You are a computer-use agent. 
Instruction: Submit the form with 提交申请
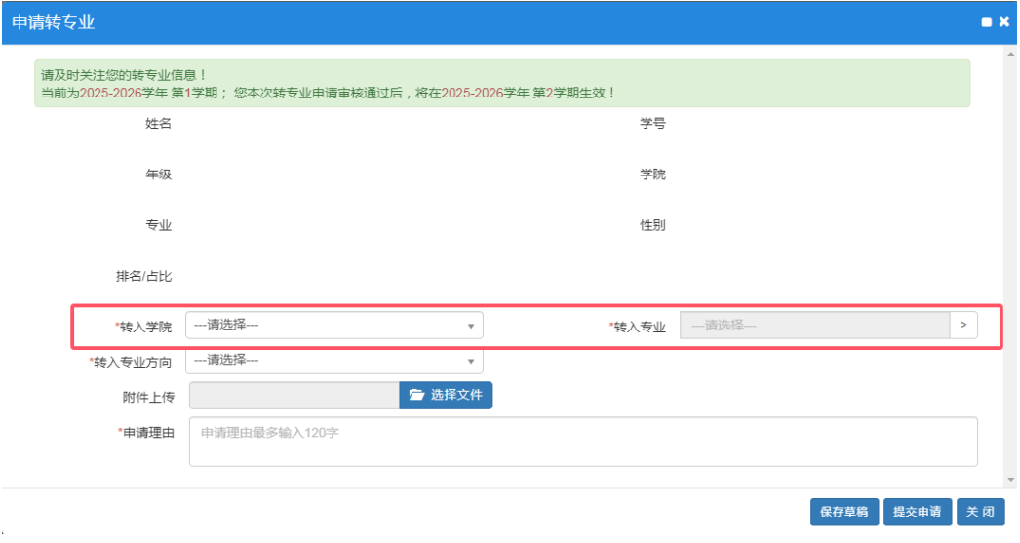click(x=917, y=512)
